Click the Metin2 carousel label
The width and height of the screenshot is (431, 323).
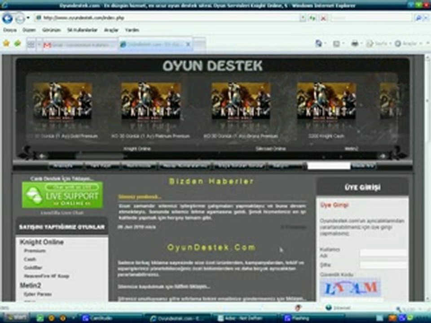(x=352, y=148)
